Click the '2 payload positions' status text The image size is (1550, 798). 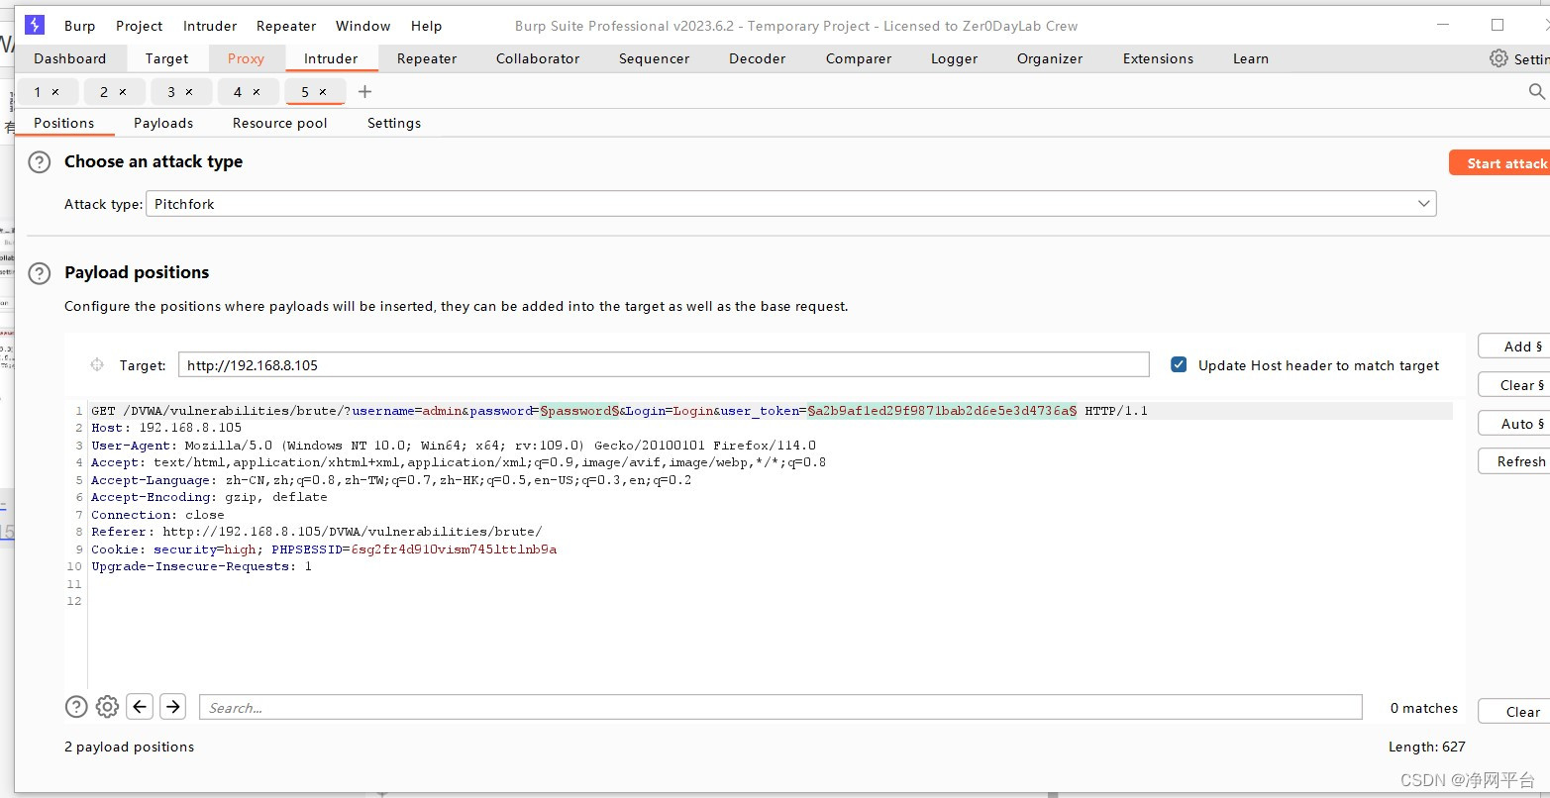click(x=129, y=747)
